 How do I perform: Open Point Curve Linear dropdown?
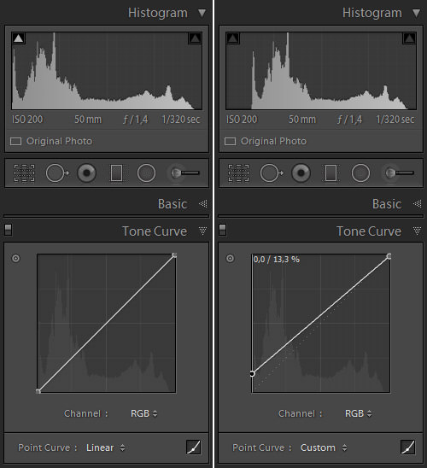106,448
